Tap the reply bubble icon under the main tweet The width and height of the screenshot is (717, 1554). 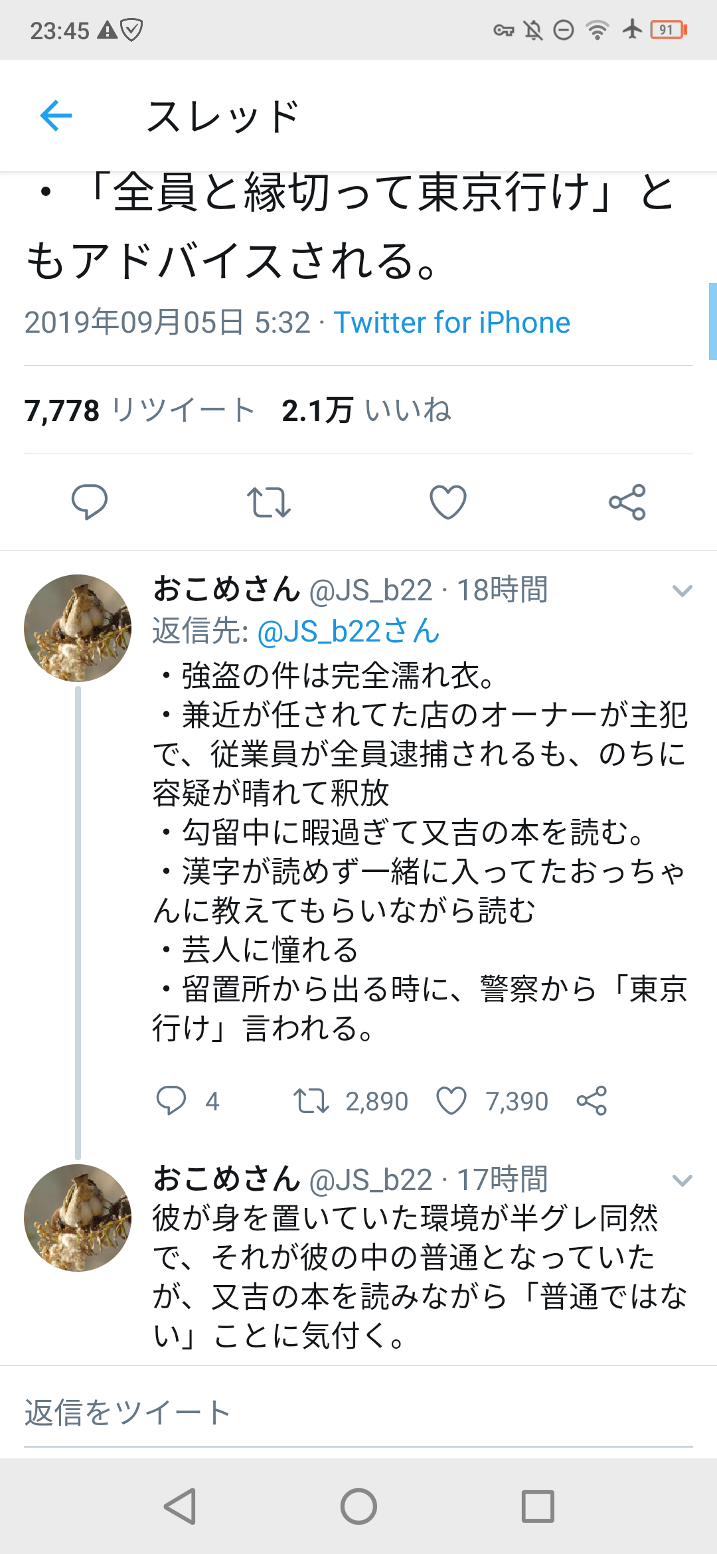point(90,502)
